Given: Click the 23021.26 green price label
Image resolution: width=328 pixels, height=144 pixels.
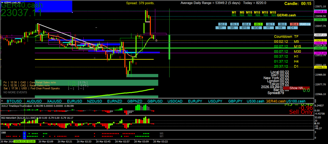Looking at the screenshot, I should tap(320, 48).
